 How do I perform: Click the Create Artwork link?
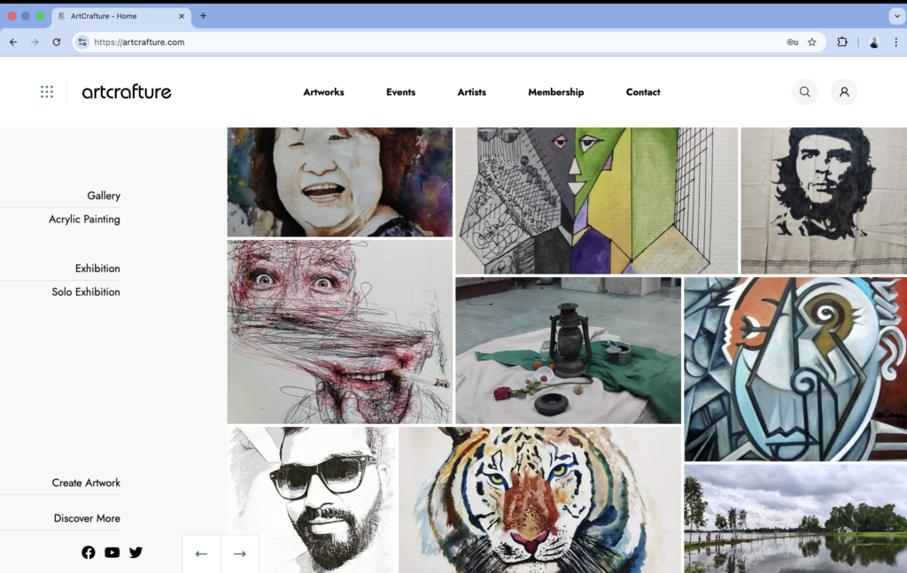86,483
